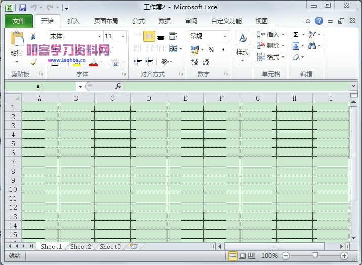Toggle the Middle Align button
This screenshot has height=265, width=362.
[x=149, y=36]
